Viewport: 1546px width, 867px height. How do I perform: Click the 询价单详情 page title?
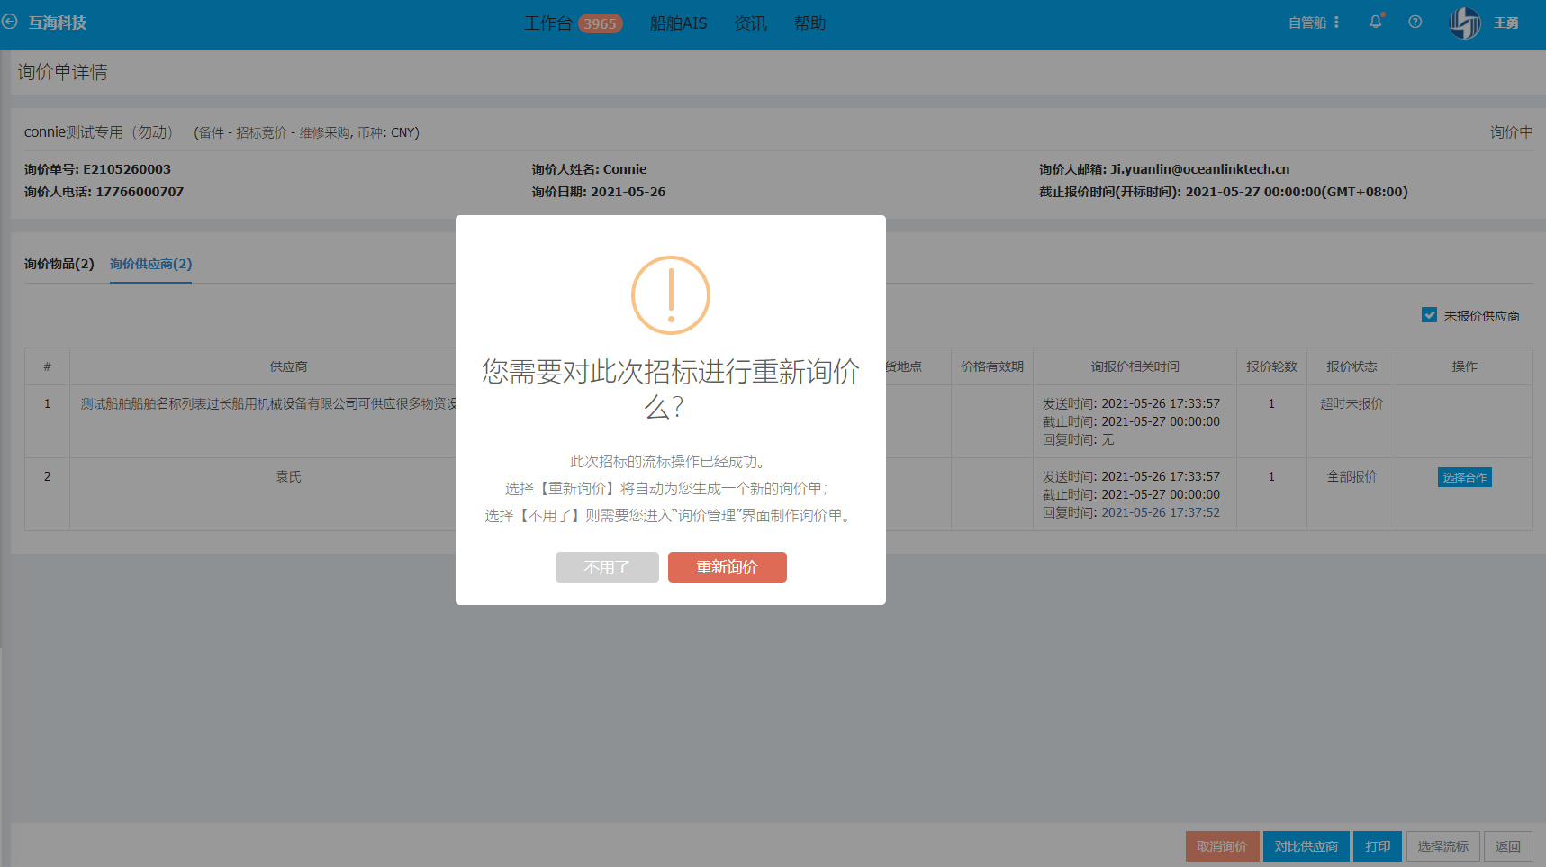point(62,72)
